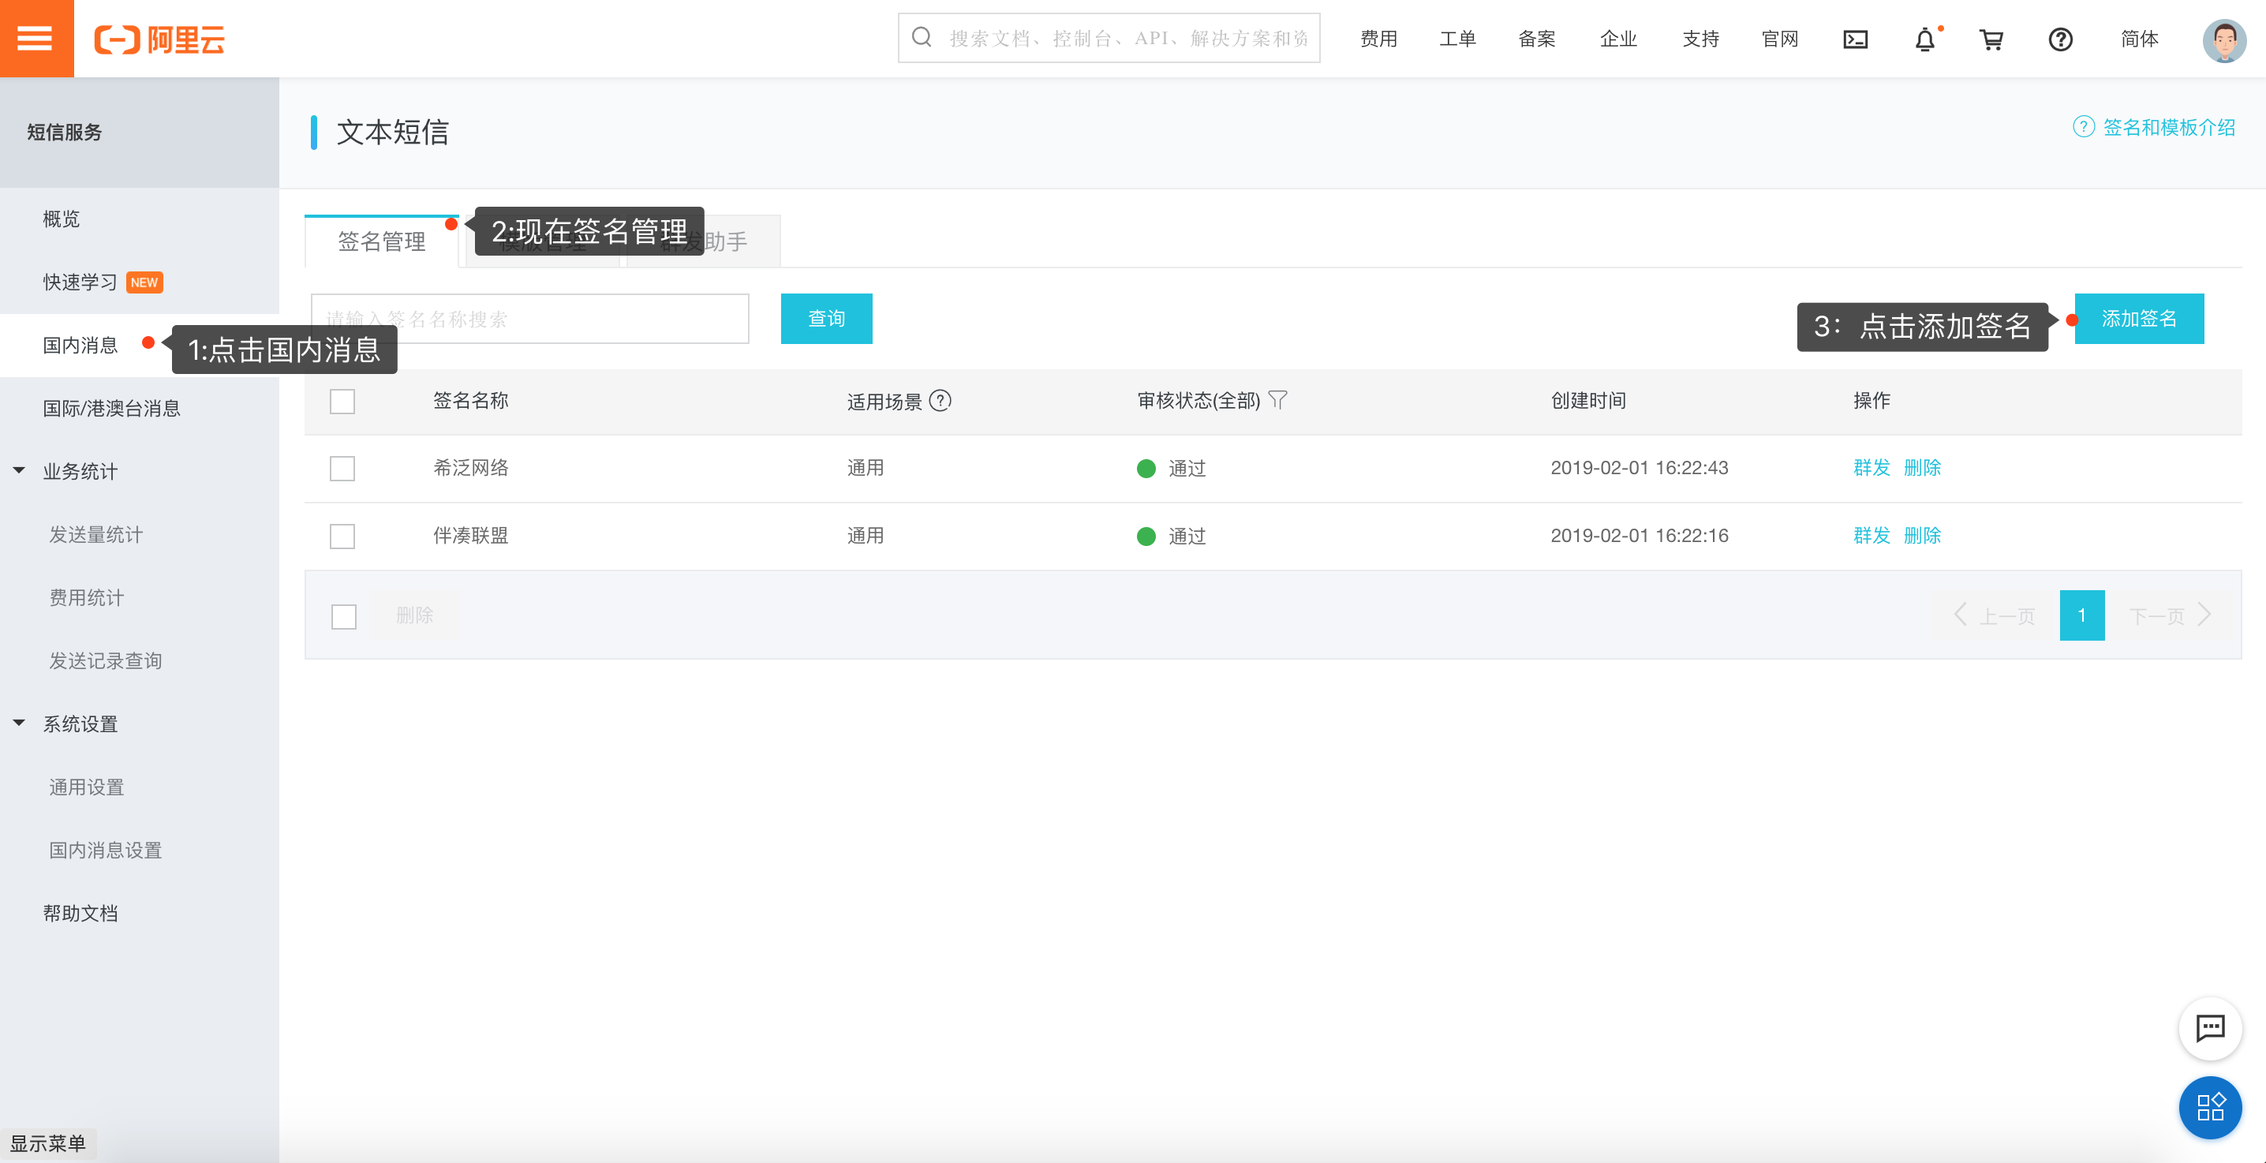Open 发送记录查询 in the sidebar
Viewport: 2266px width, 1163px height.
(x=106, y=661)
